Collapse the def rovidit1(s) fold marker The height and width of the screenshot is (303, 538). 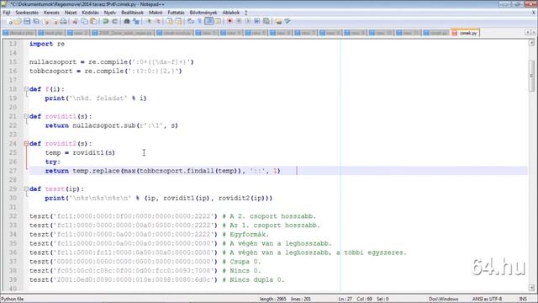[x=26, y=116]
